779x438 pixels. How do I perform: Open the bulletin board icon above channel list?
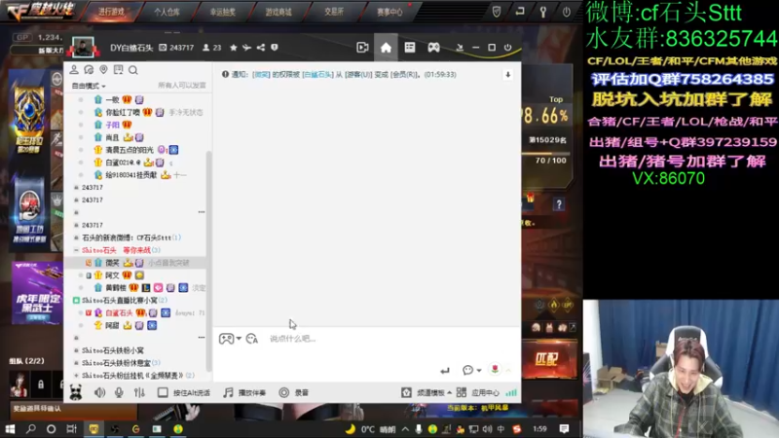118,69
